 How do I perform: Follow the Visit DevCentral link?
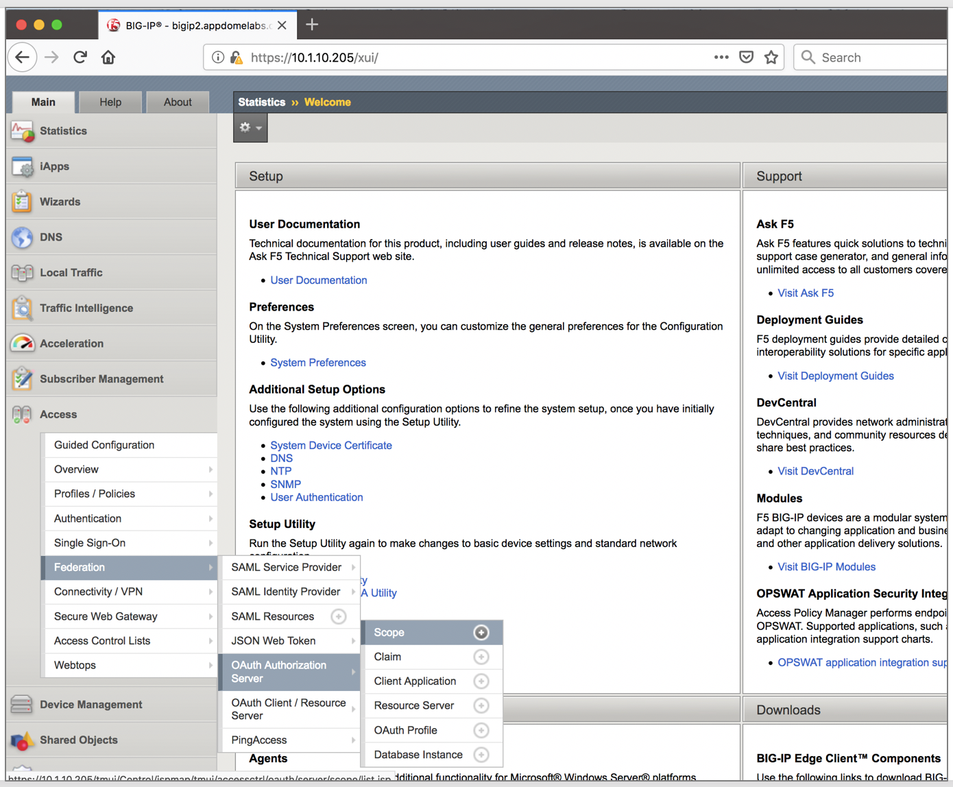pyautogui.click(x=815, y=471)
